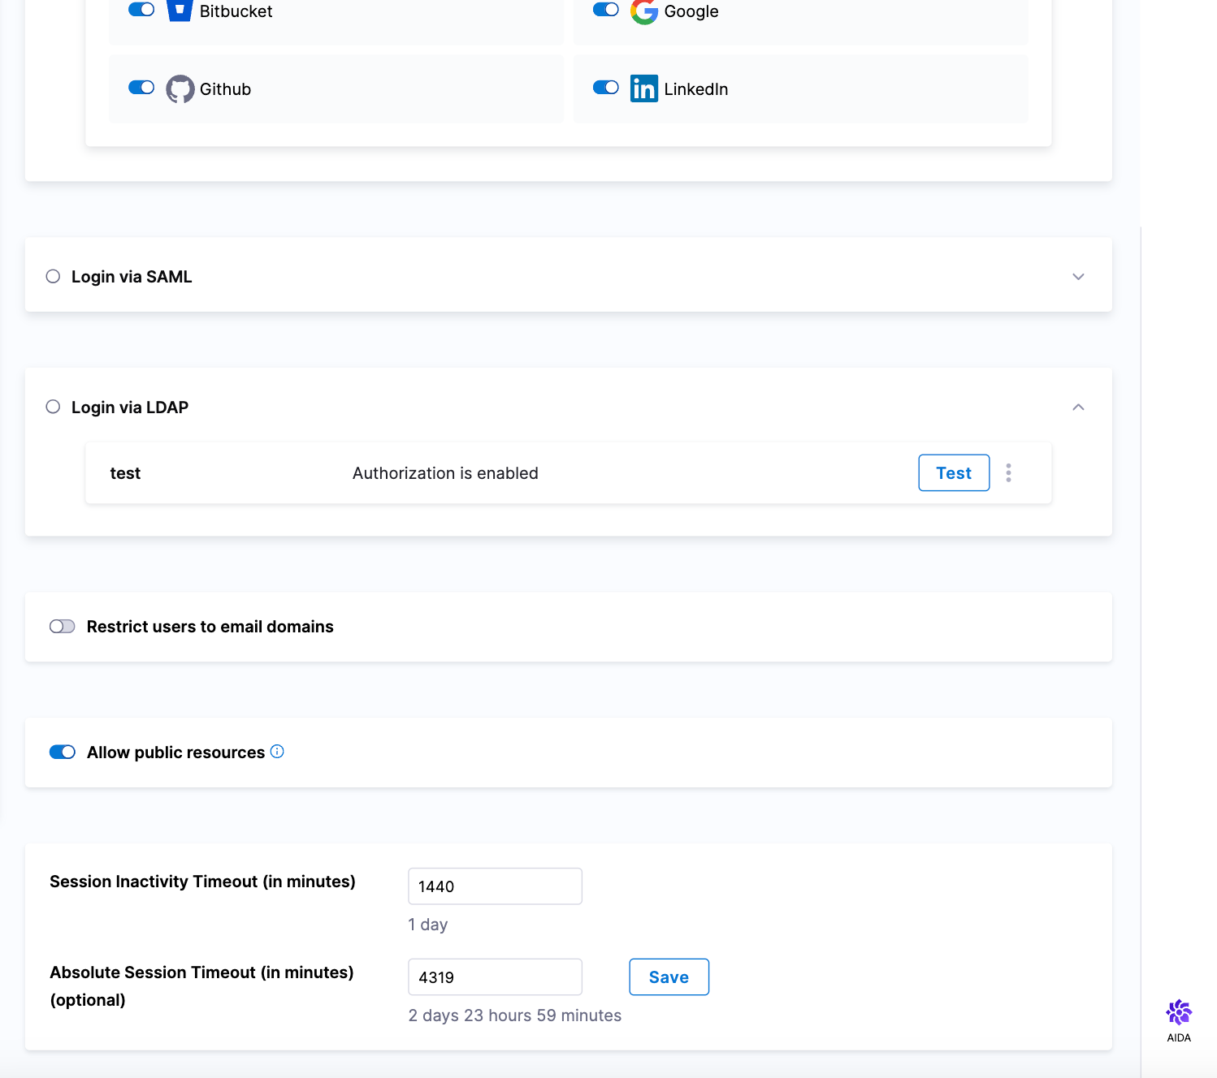Click the Google logo icon
The height and width of the screenshot is (1078, 1217).
click(x=643, y=11)
